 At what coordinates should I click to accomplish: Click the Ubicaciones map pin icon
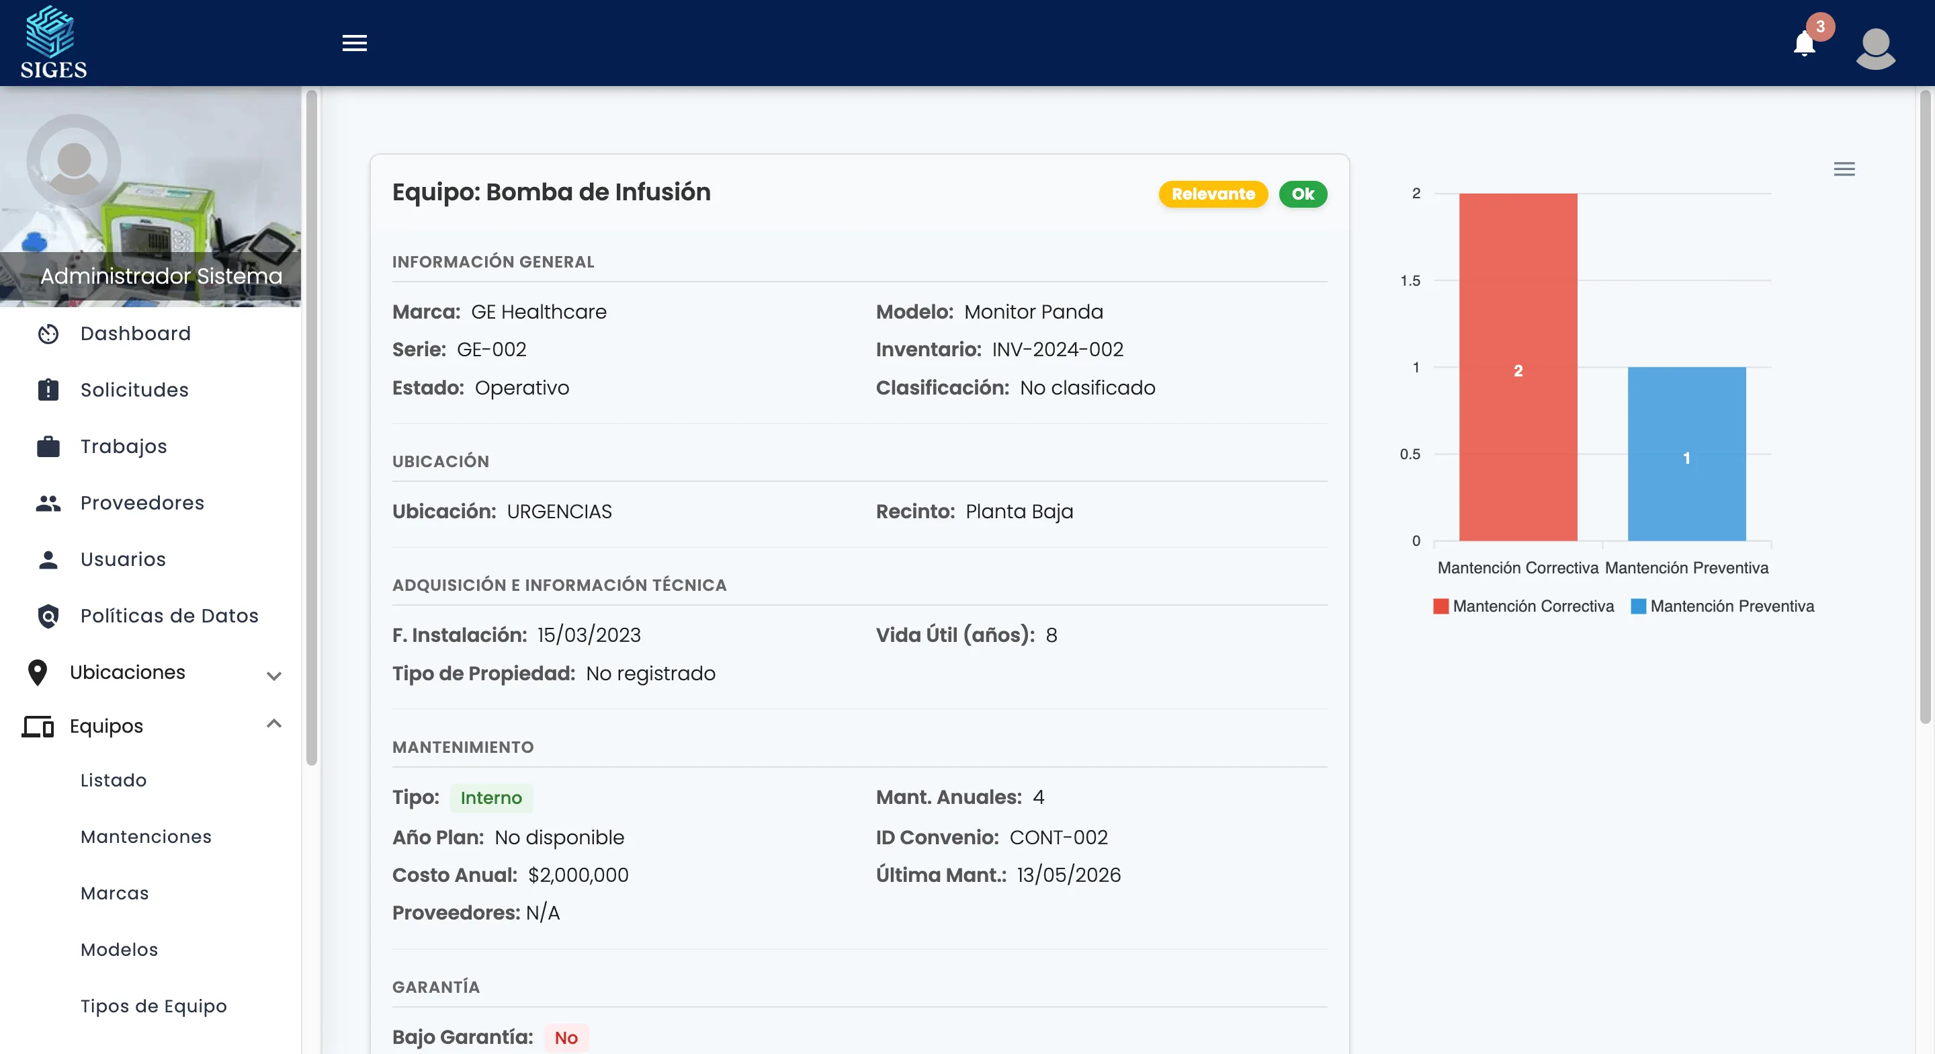pyautogui.click(x=38, y=673)
